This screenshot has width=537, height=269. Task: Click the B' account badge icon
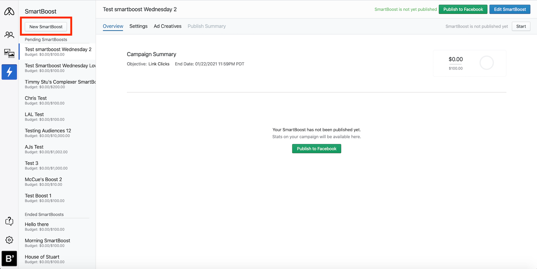point(9,259)
